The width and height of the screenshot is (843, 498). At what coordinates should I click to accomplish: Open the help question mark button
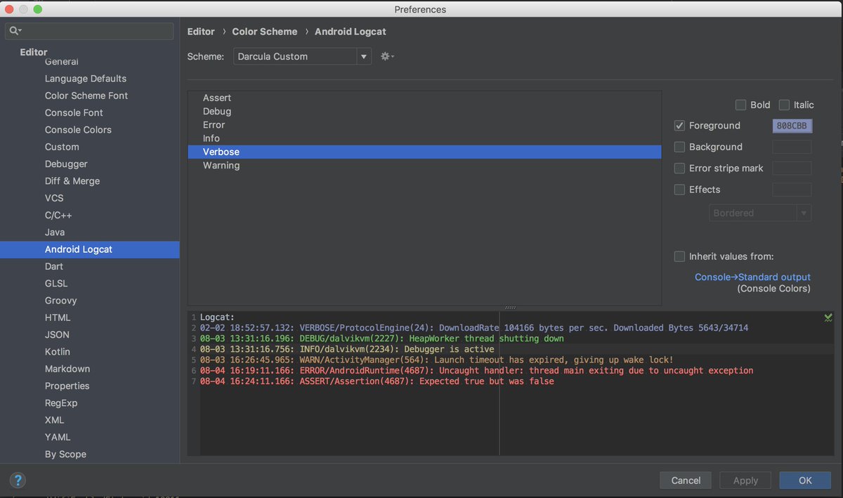[18, 480]
